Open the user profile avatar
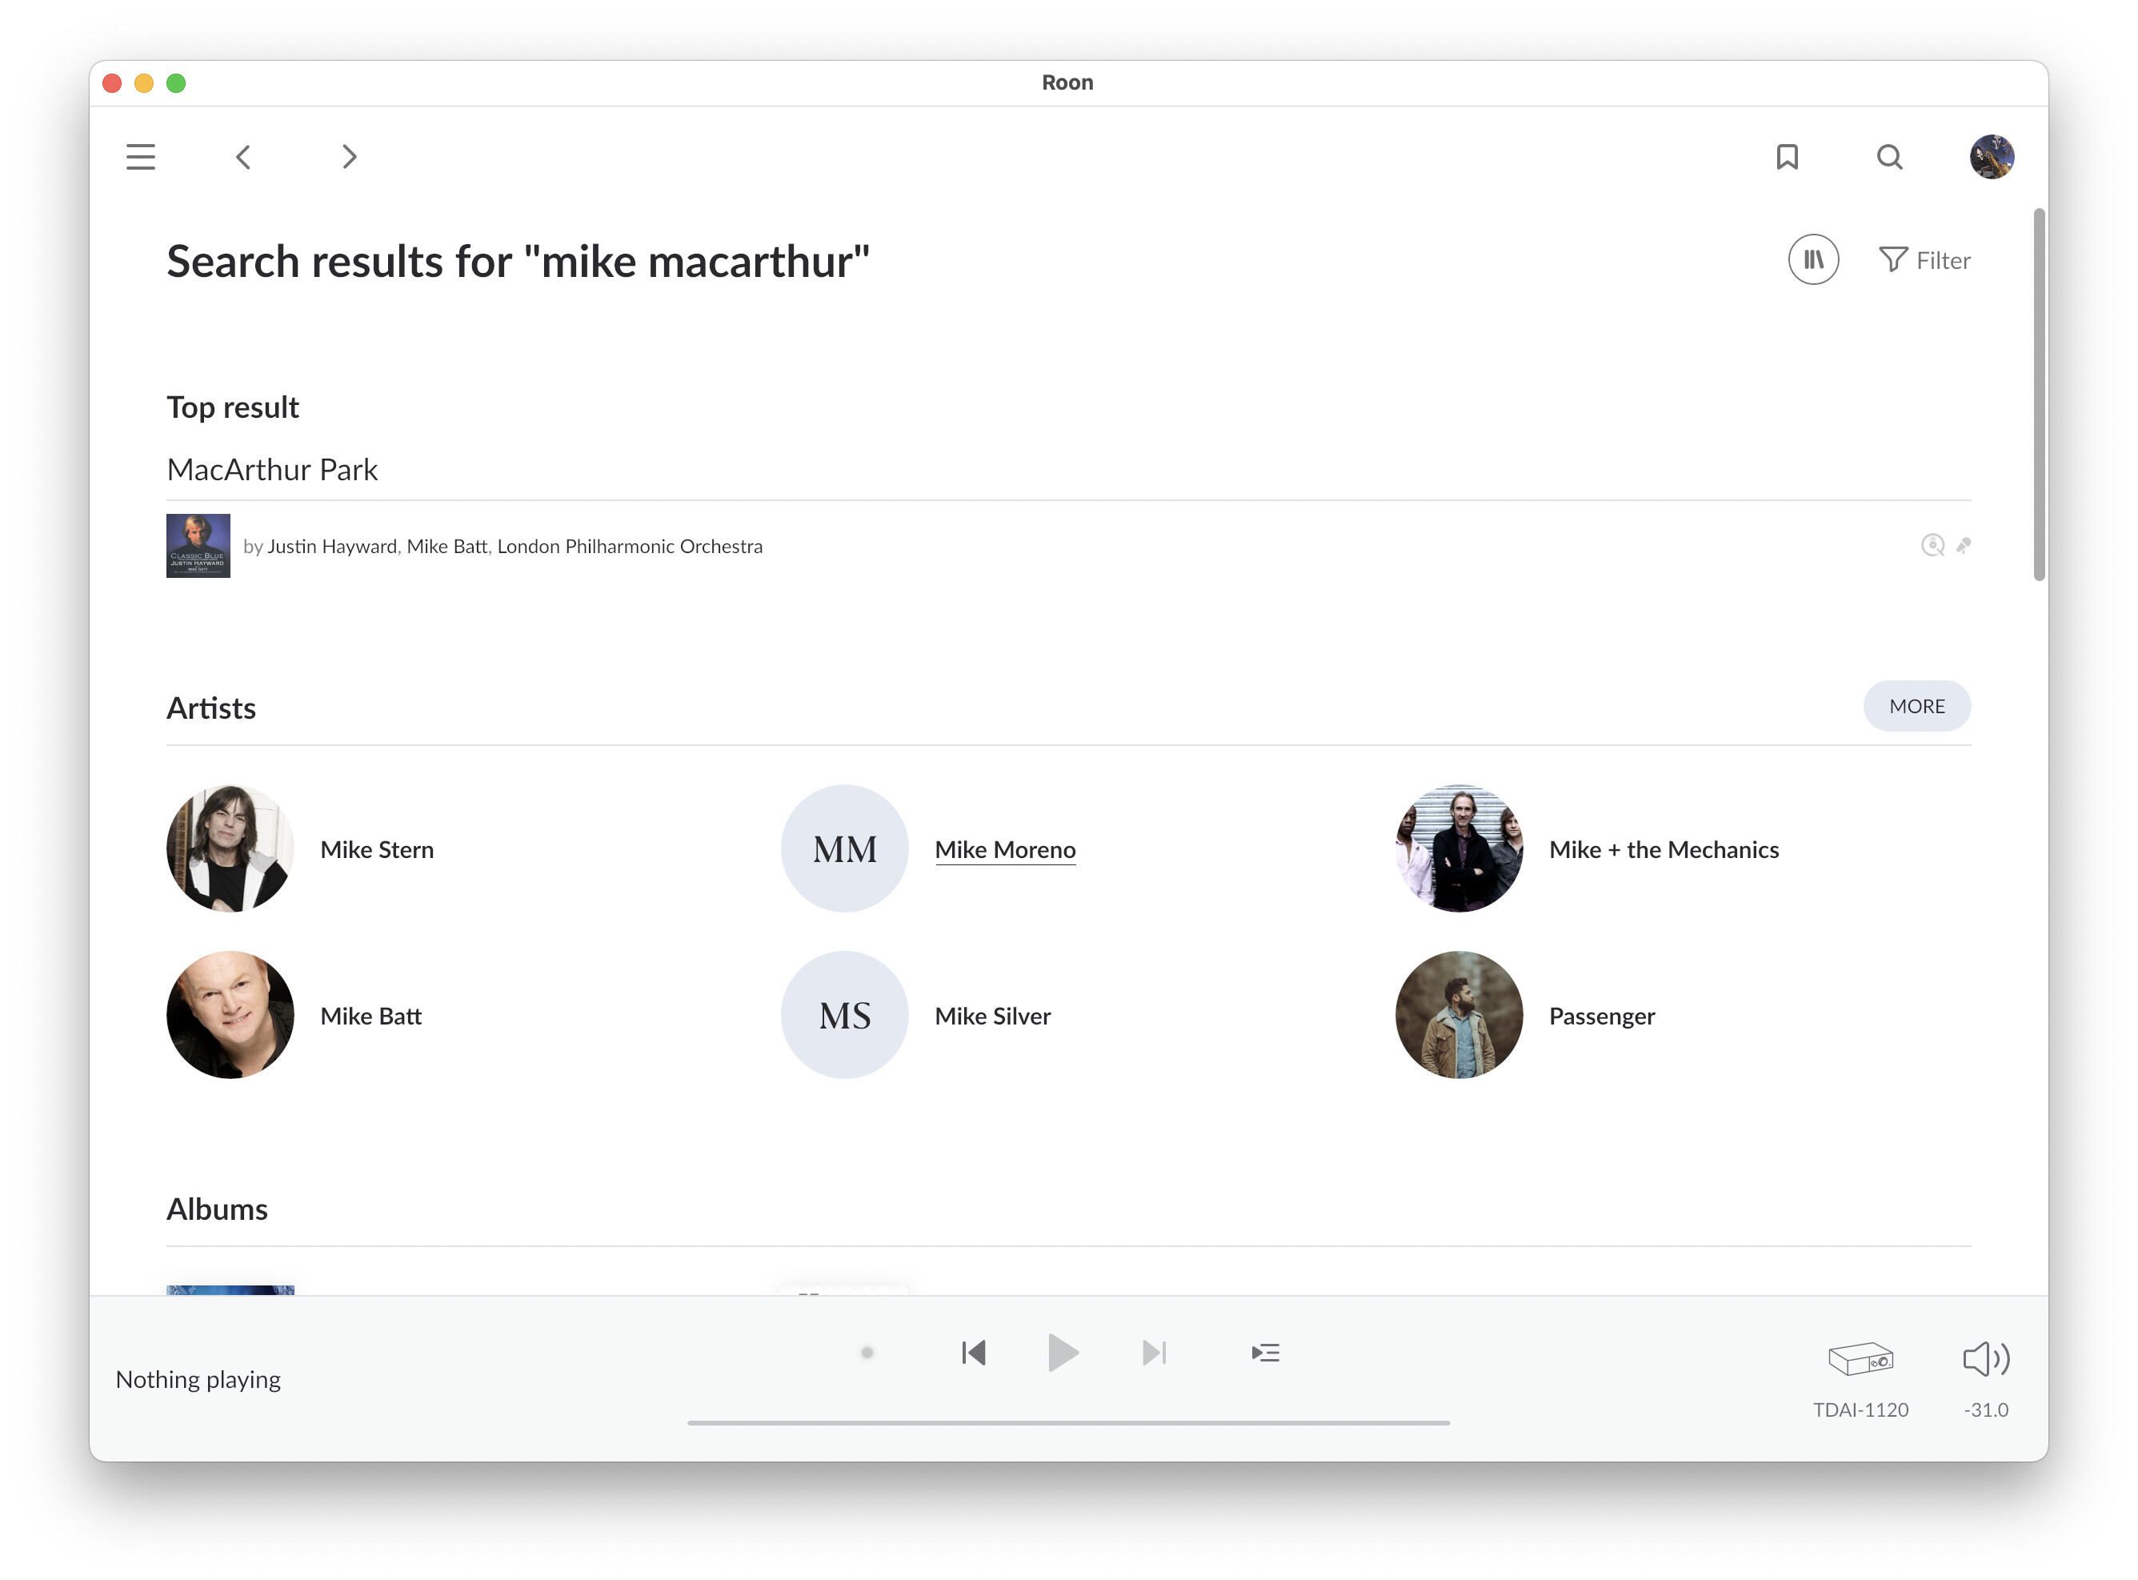The height and width of the screenshot is (1580, 2138). point(1992,157)
